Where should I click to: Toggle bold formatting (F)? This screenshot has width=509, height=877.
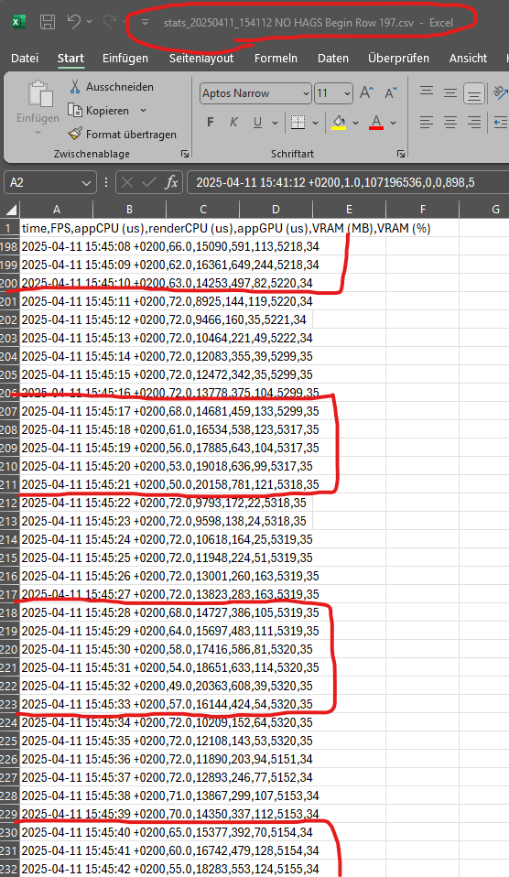[211, 122]
